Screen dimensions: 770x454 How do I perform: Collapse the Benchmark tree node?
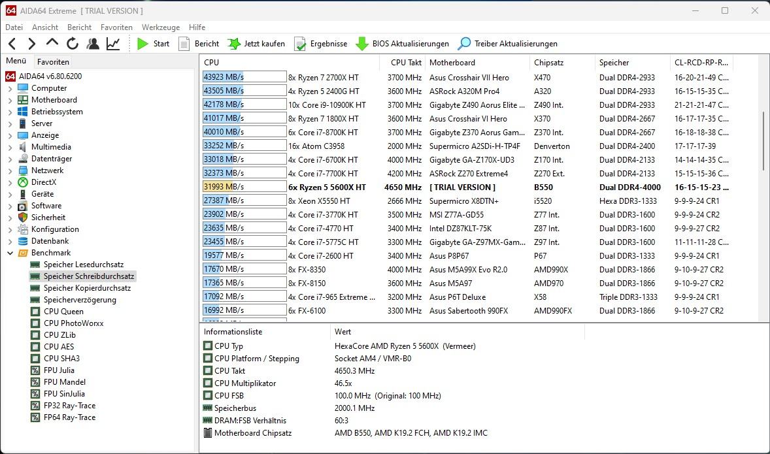(10, 253)
